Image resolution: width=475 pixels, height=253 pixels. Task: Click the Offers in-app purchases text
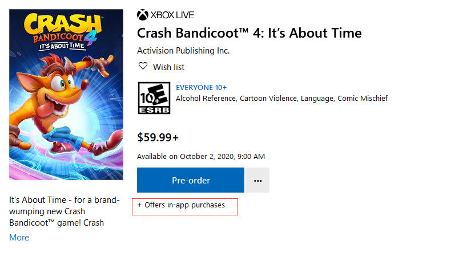pos(184,205)
